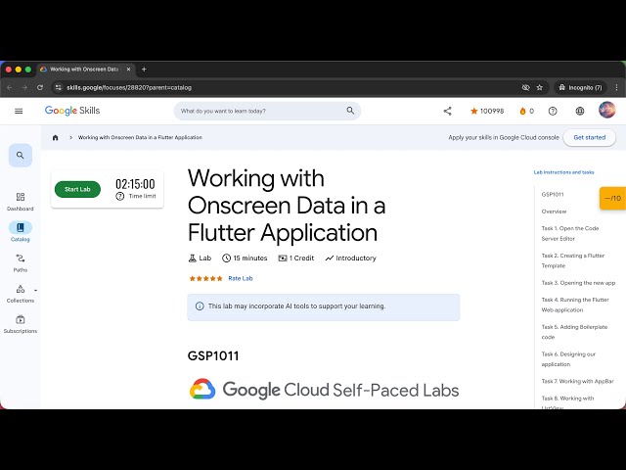Click the browser forward arrow
626x470 pixels.
click(24, 87)
